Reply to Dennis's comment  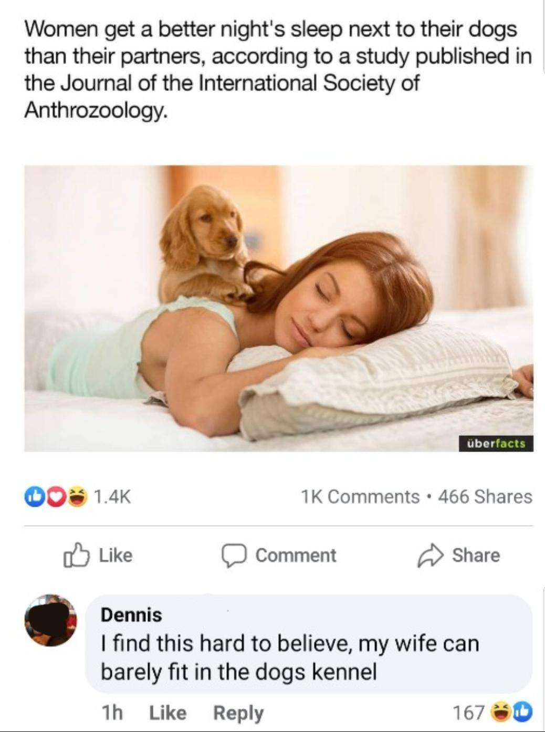point(238,713)
